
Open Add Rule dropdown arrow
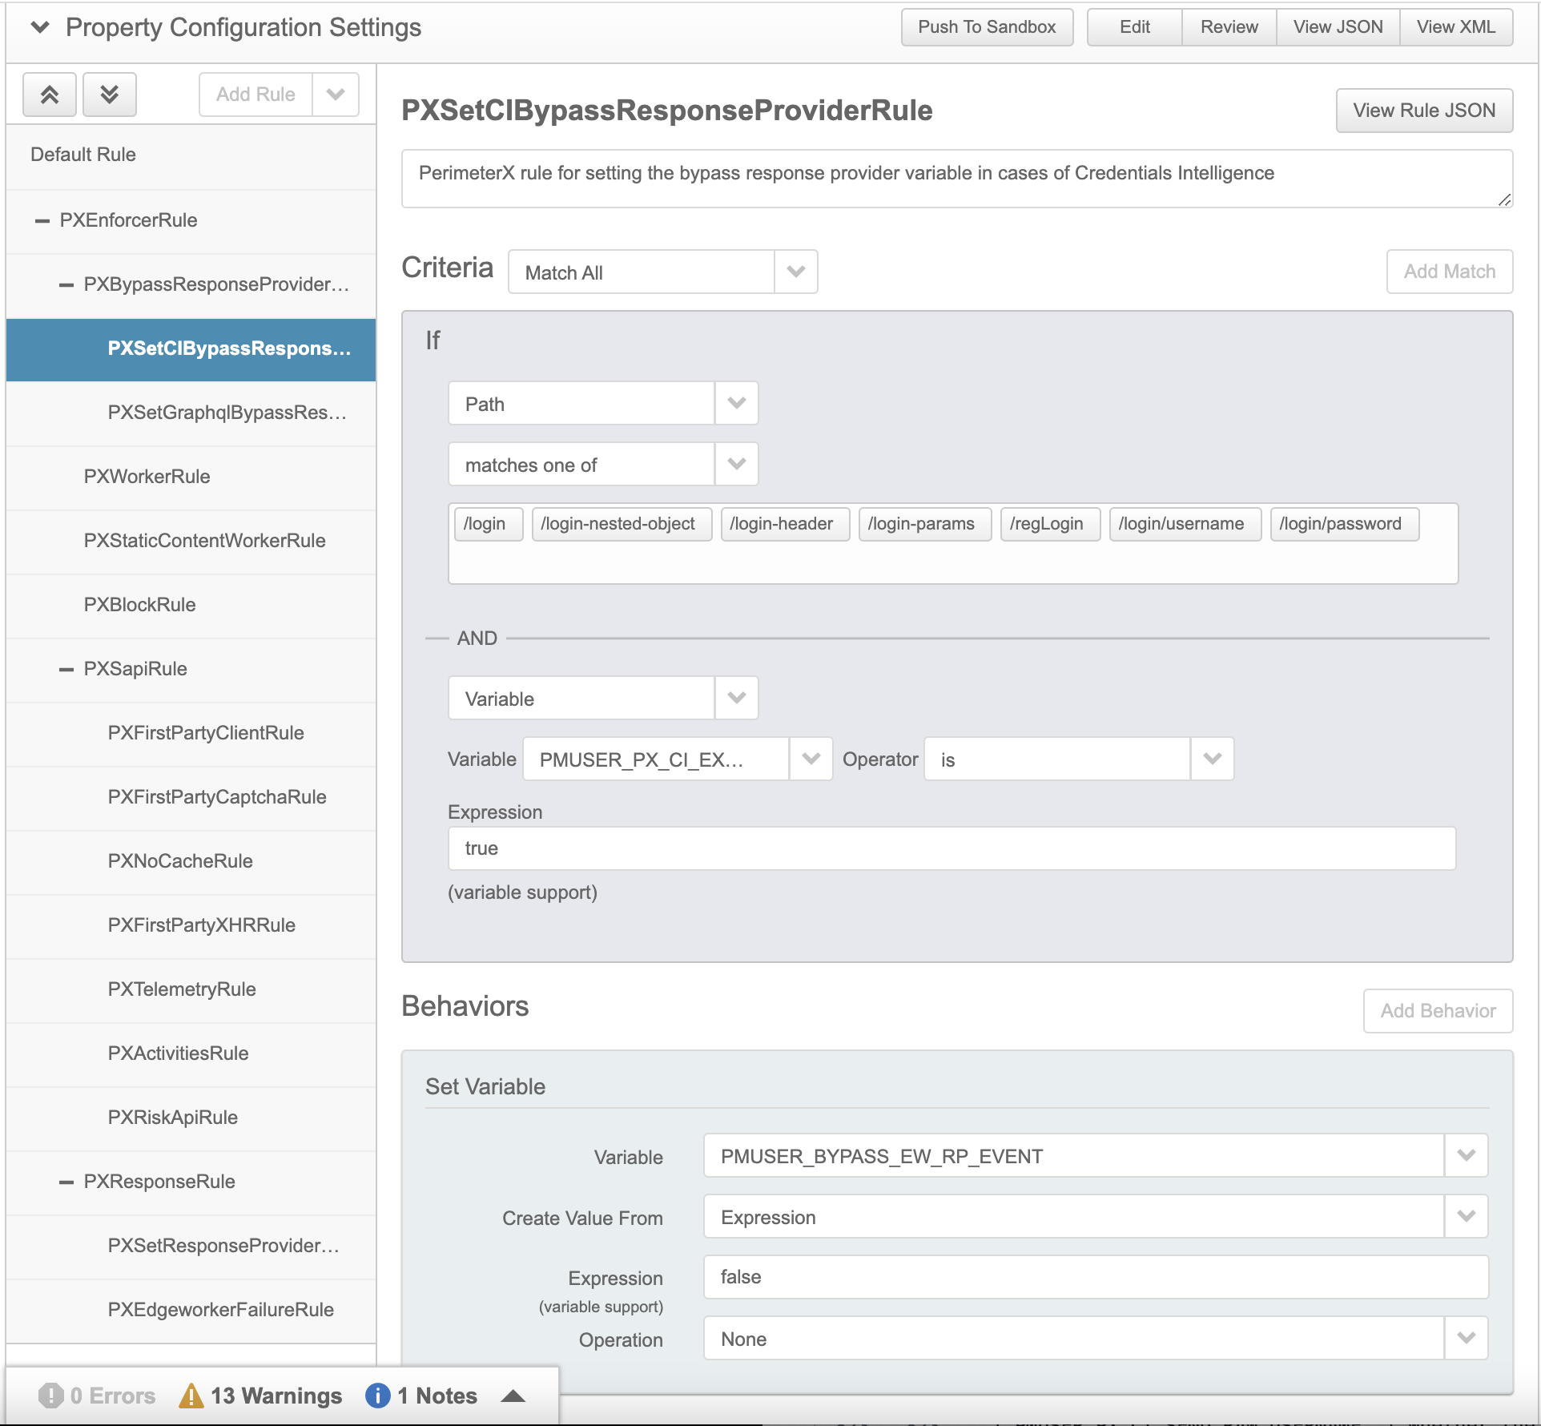pyautogui.click(x=336, y=95)
